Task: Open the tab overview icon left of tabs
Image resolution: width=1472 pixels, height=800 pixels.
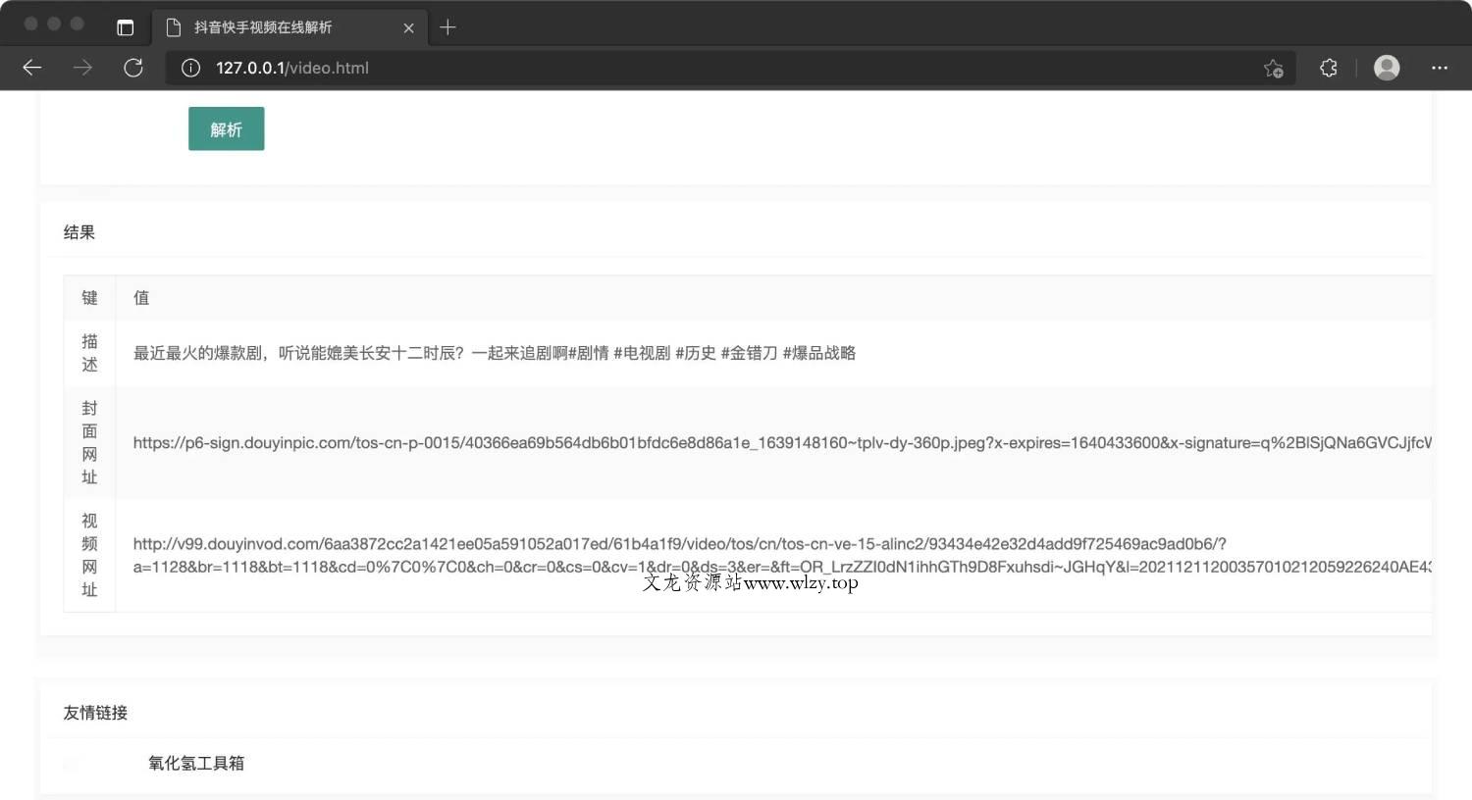Action: click(x=126, y=26)
